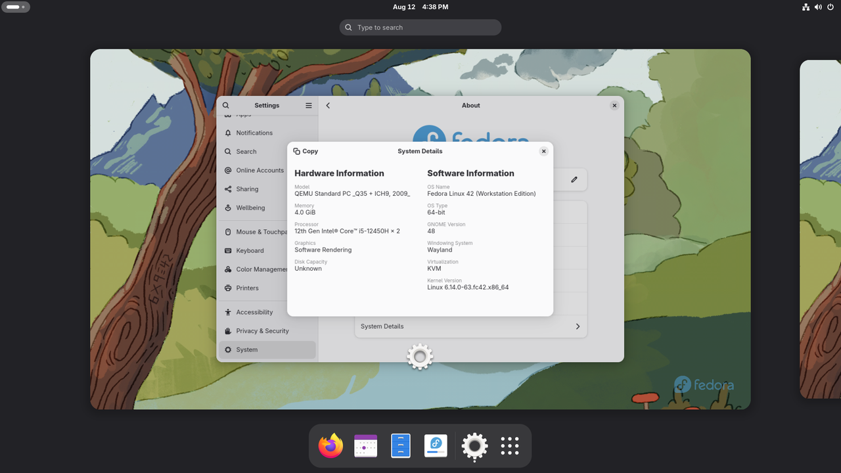
Task: Click kernel version Linux 6.14.0-63
Action: [468, 287]
